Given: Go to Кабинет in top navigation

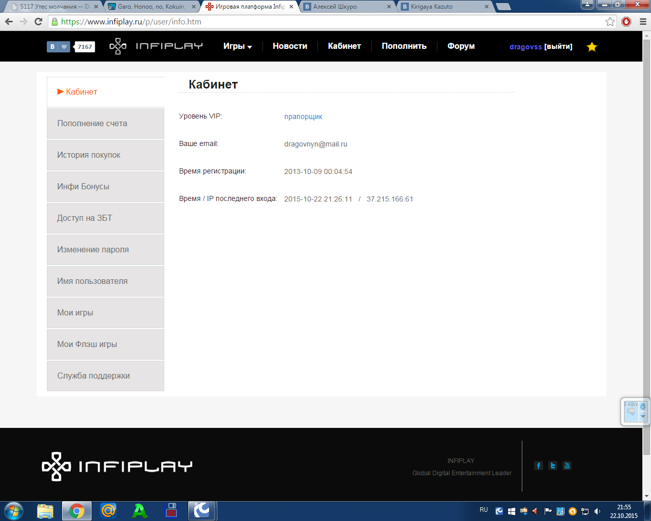Looking at the screenshot, I should click(344, 46).
